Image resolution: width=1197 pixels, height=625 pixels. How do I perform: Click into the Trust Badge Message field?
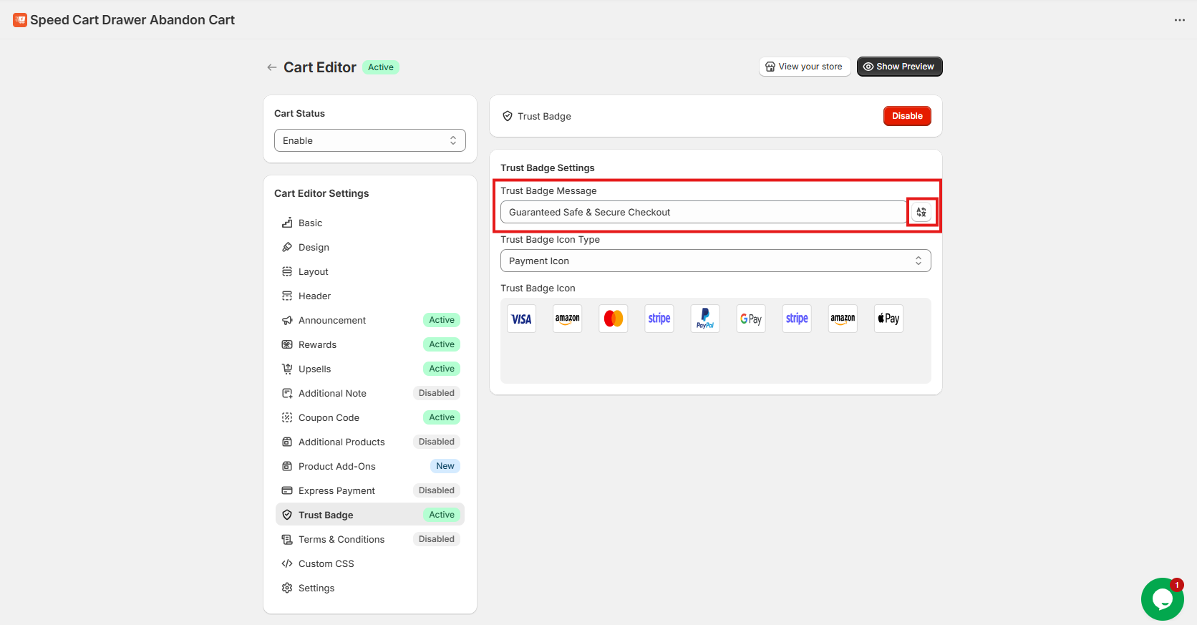coord(702,212)
